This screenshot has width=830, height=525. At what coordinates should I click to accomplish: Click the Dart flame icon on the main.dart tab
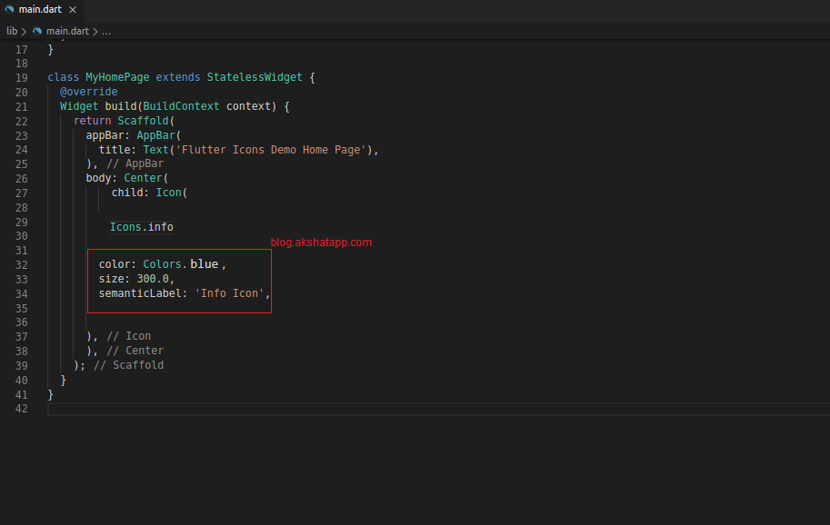(x=9, y=11)
